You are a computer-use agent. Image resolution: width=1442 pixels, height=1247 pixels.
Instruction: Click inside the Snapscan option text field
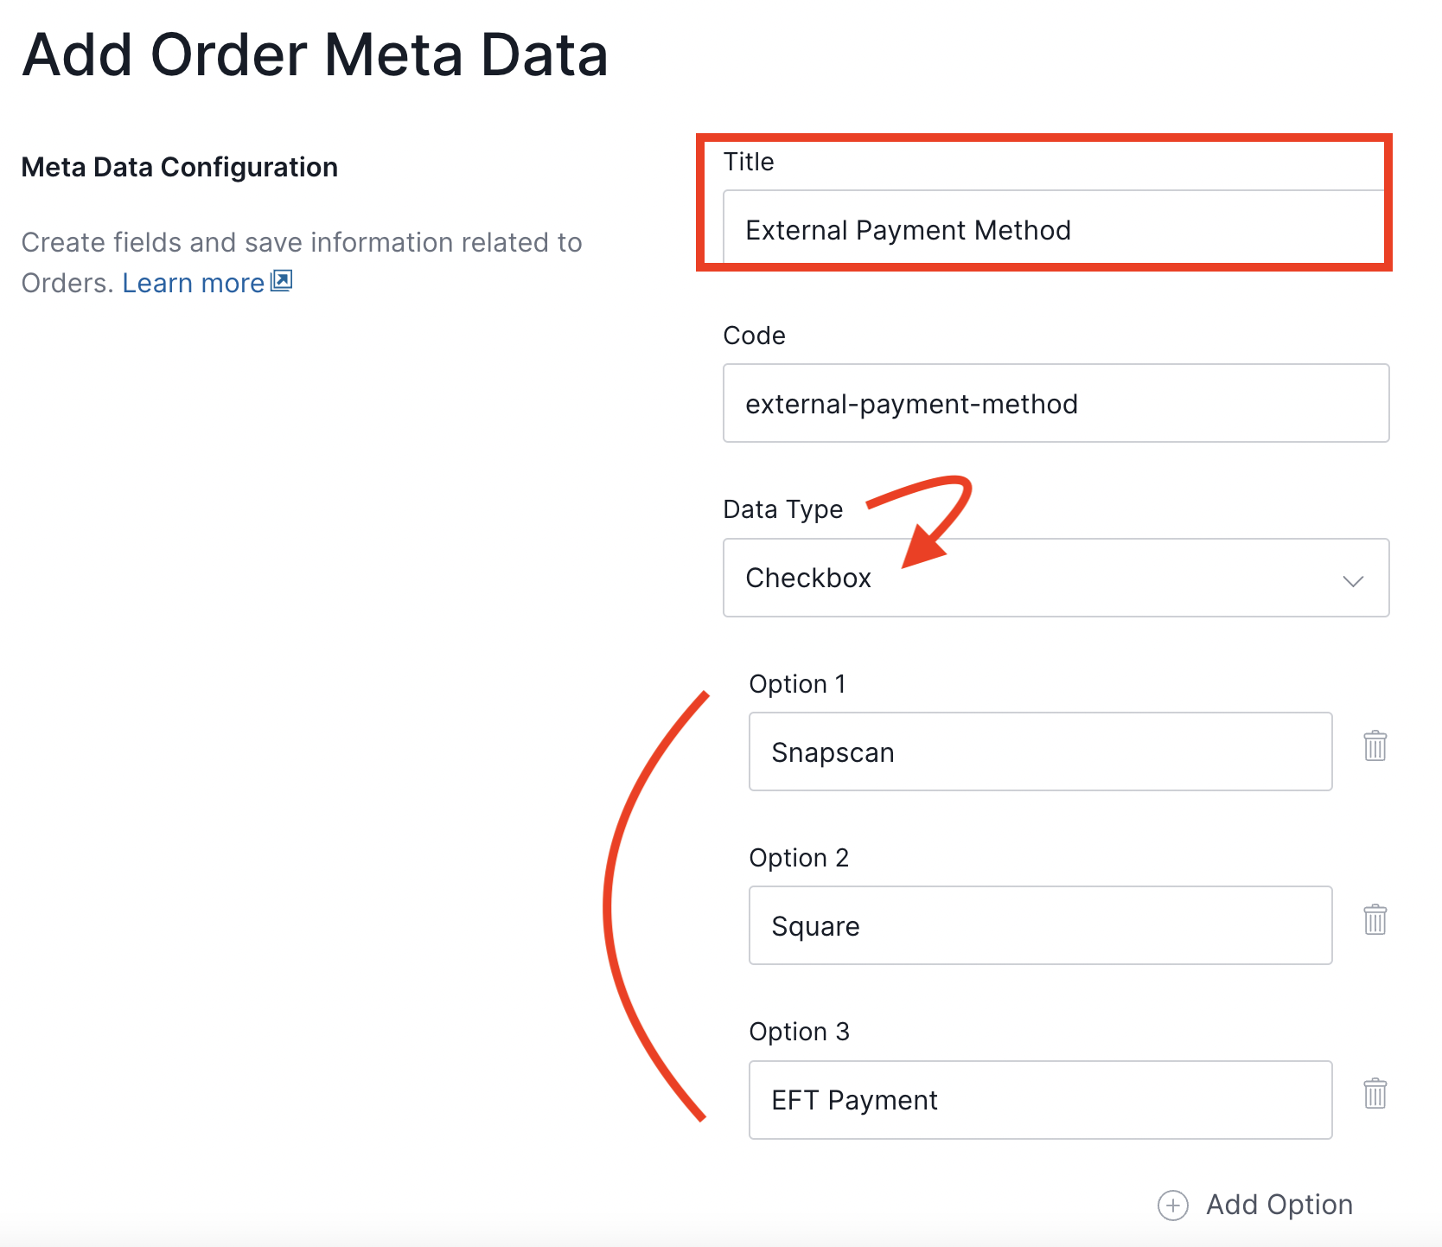pyautogui.click(x=1037, y=751)
